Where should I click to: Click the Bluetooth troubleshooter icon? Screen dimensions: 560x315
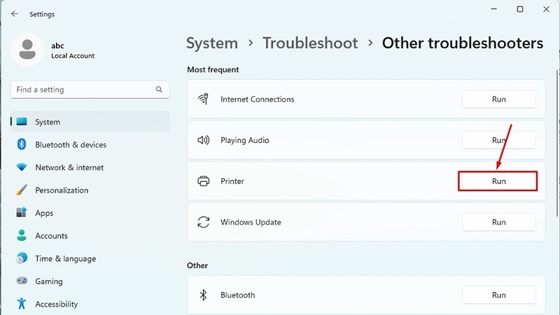203,295
